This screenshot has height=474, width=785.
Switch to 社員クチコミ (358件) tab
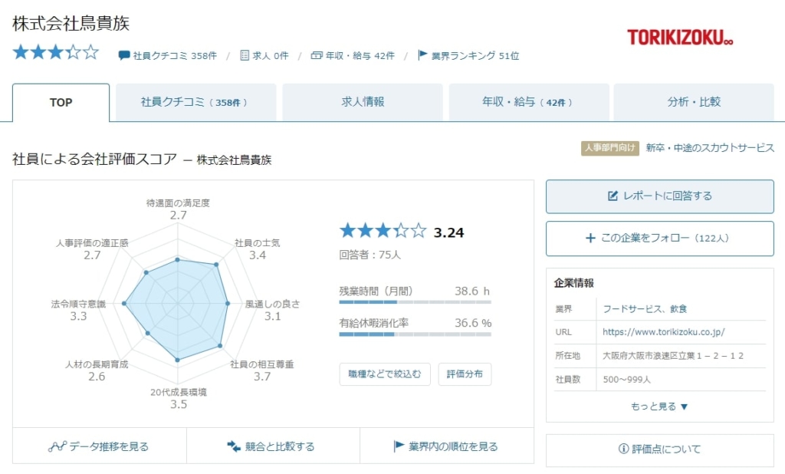point(195,102)
